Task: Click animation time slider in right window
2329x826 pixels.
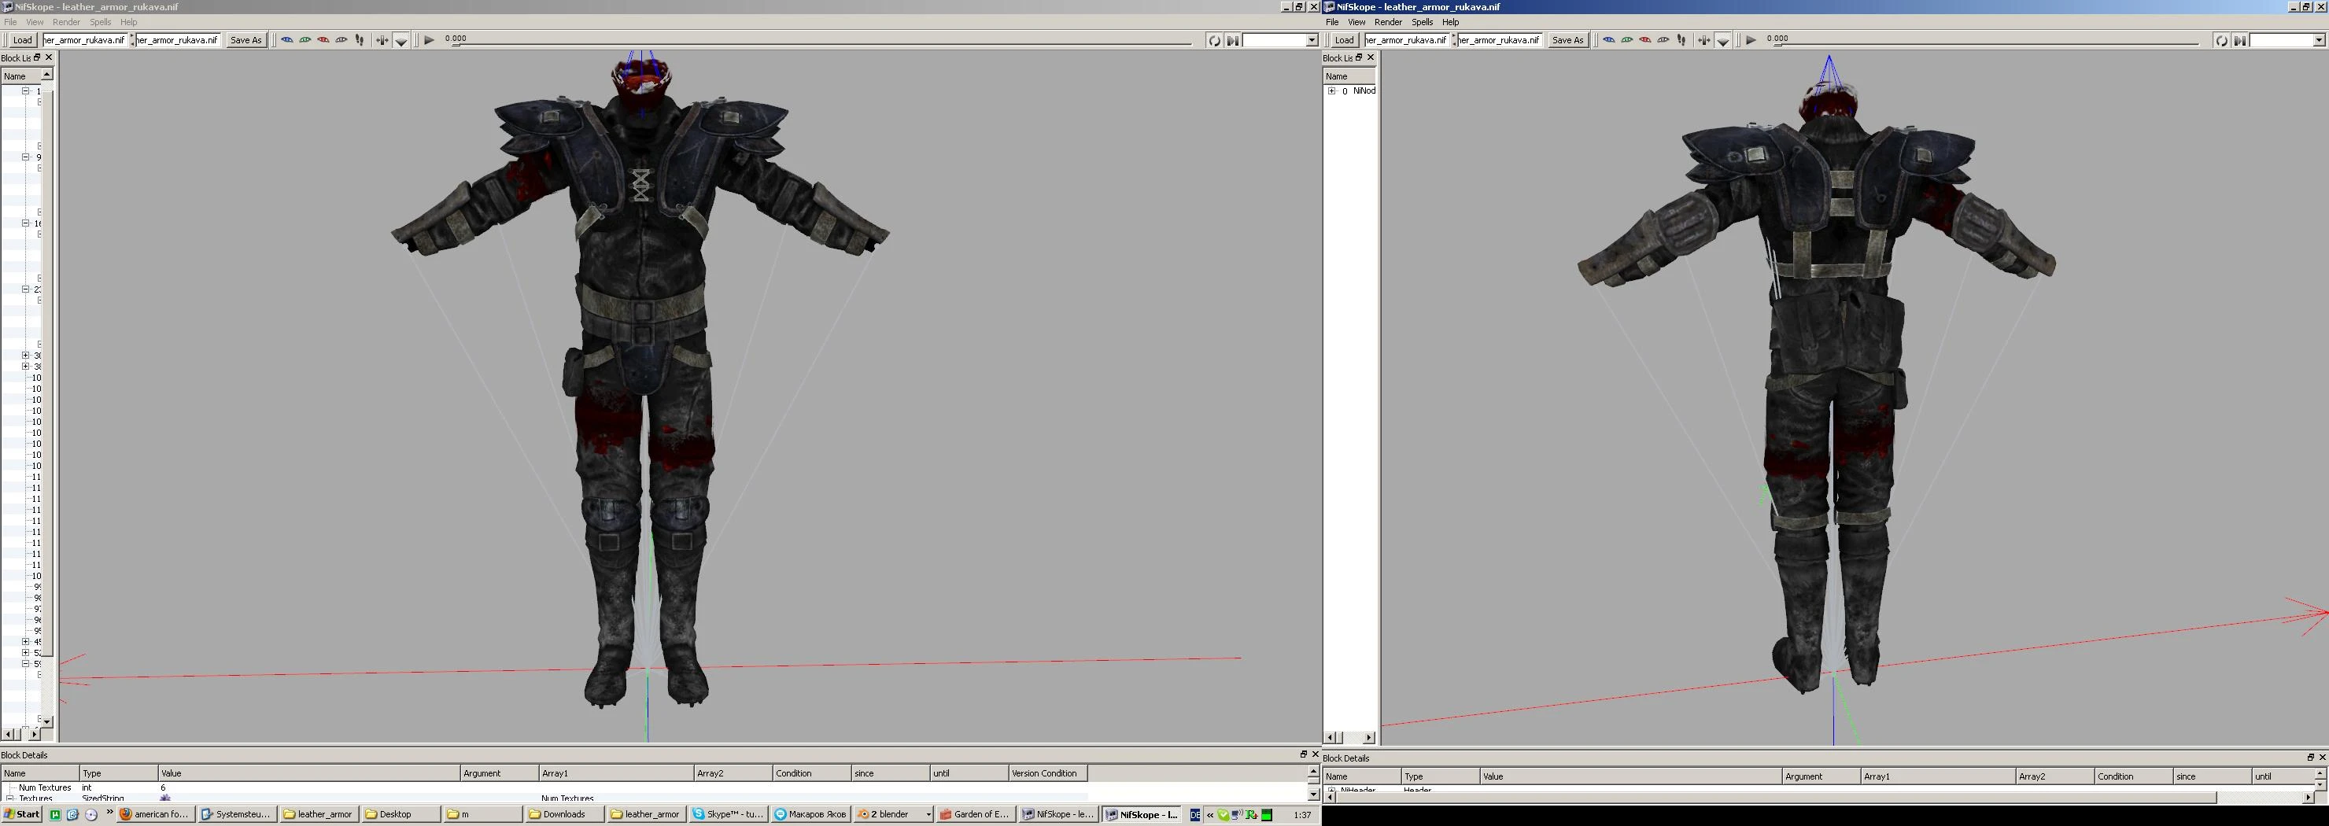Action: [1987, 42]
